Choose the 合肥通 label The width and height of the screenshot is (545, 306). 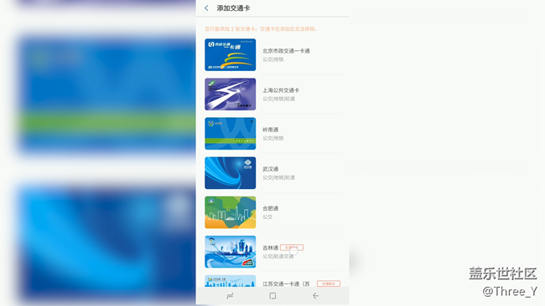271,208
